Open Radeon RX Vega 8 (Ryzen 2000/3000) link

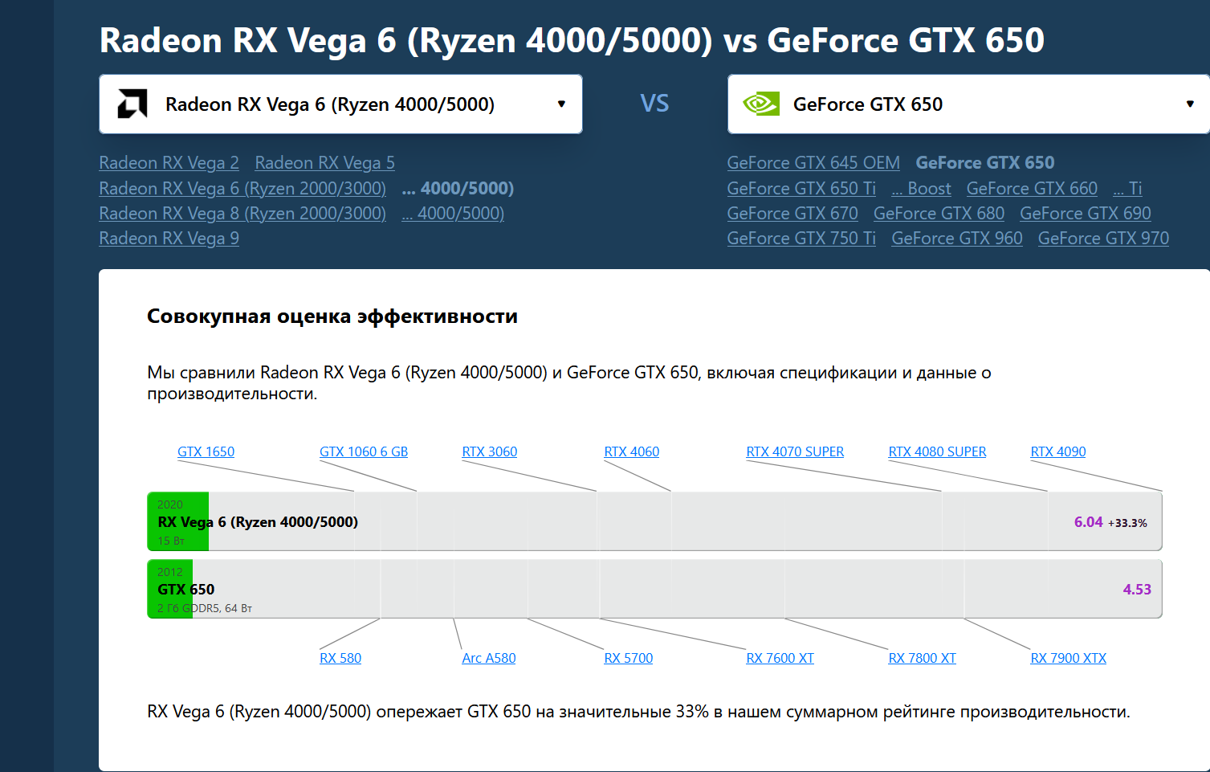242,213
